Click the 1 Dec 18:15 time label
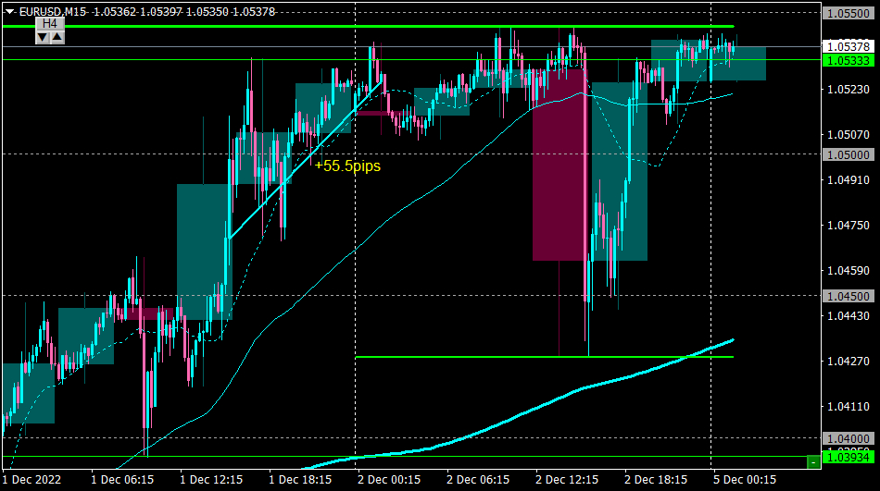Image resolution: width=880 pixels, height=491 pixels. coord(300,480)
